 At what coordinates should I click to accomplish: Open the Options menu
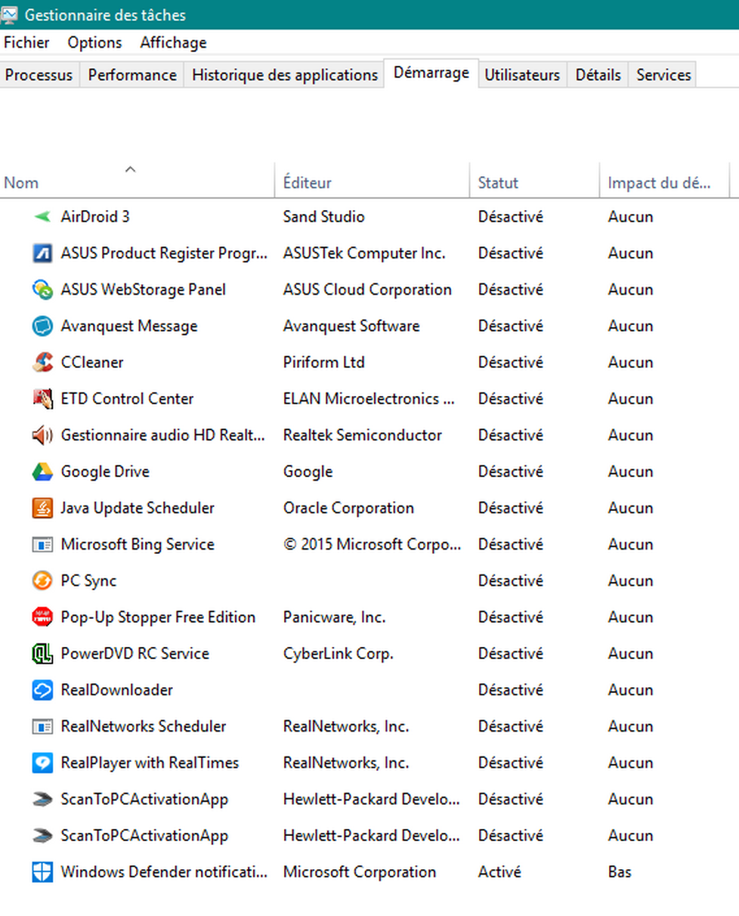point(94,42)
